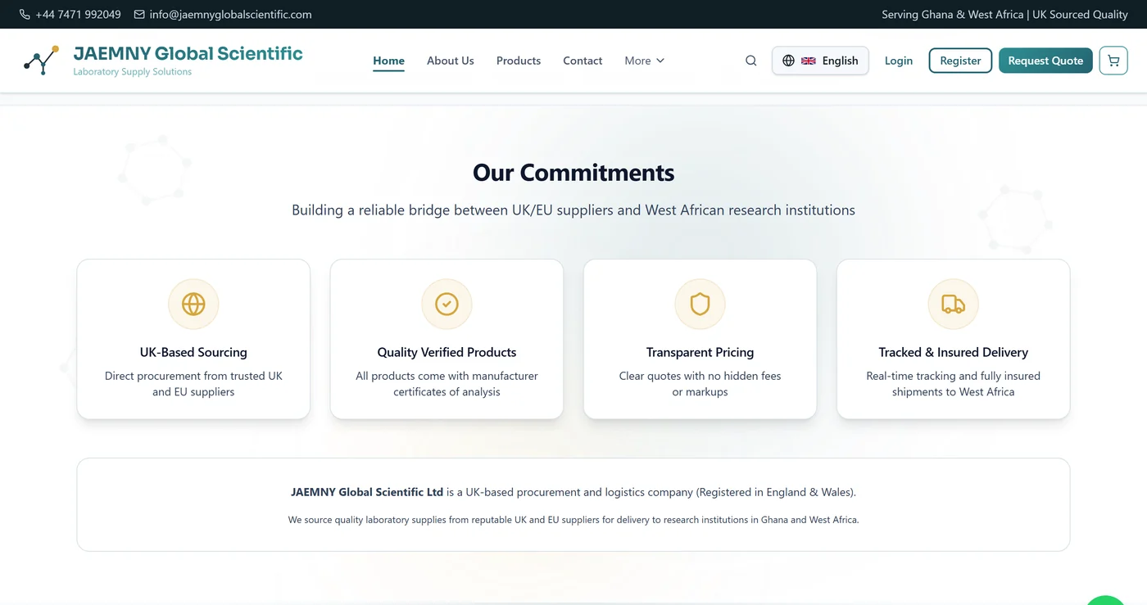Click the checkmark icon for Quality Verified Products
Screen dimensions: 1147x605
click(447, 304)
